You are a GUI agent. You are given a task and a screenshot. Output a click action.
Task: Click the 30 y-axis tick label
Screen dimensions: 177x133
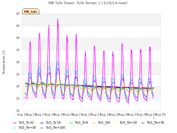(18, 62)
